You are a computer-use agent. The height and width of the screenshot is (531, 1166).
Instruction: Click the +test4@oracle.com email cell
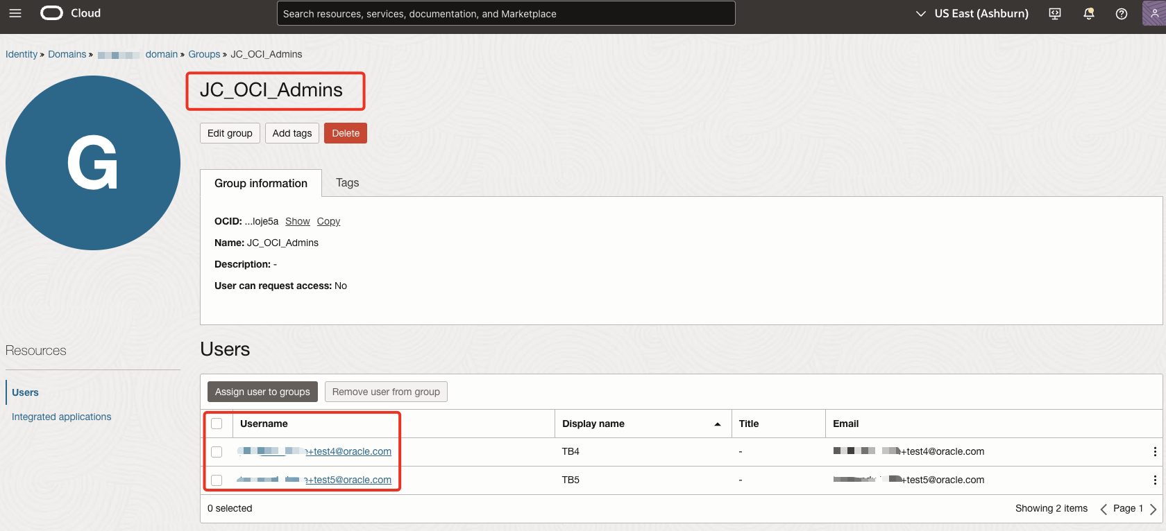click(x=909, y=452)
